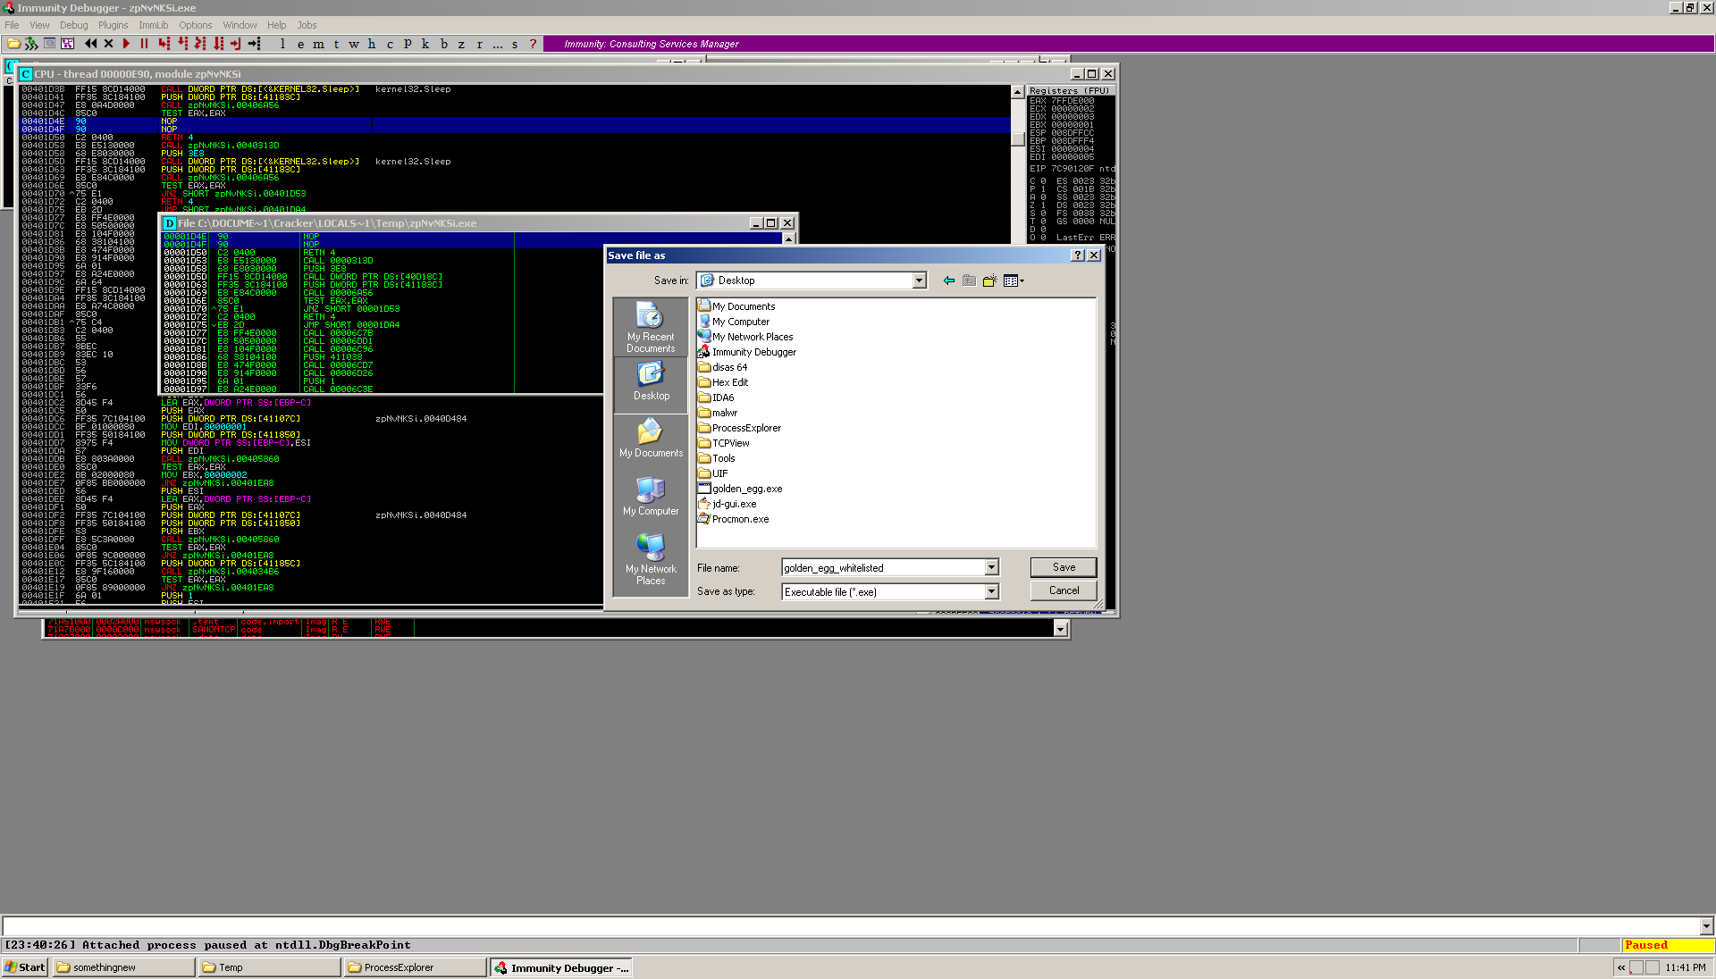Show Executable modules with 'e' toolbar button
The height and width of the screenshot is (979, 1716).
(x=300, y=43)
